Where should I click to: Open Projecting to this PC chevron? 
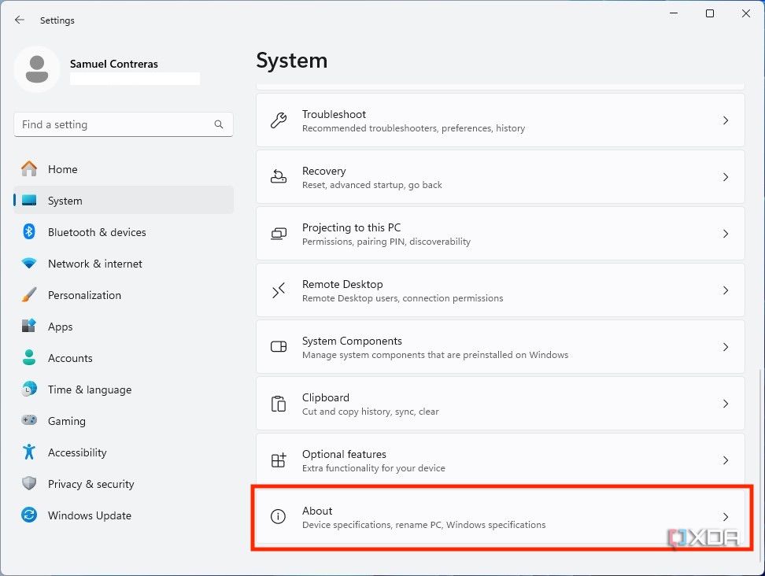726,234
